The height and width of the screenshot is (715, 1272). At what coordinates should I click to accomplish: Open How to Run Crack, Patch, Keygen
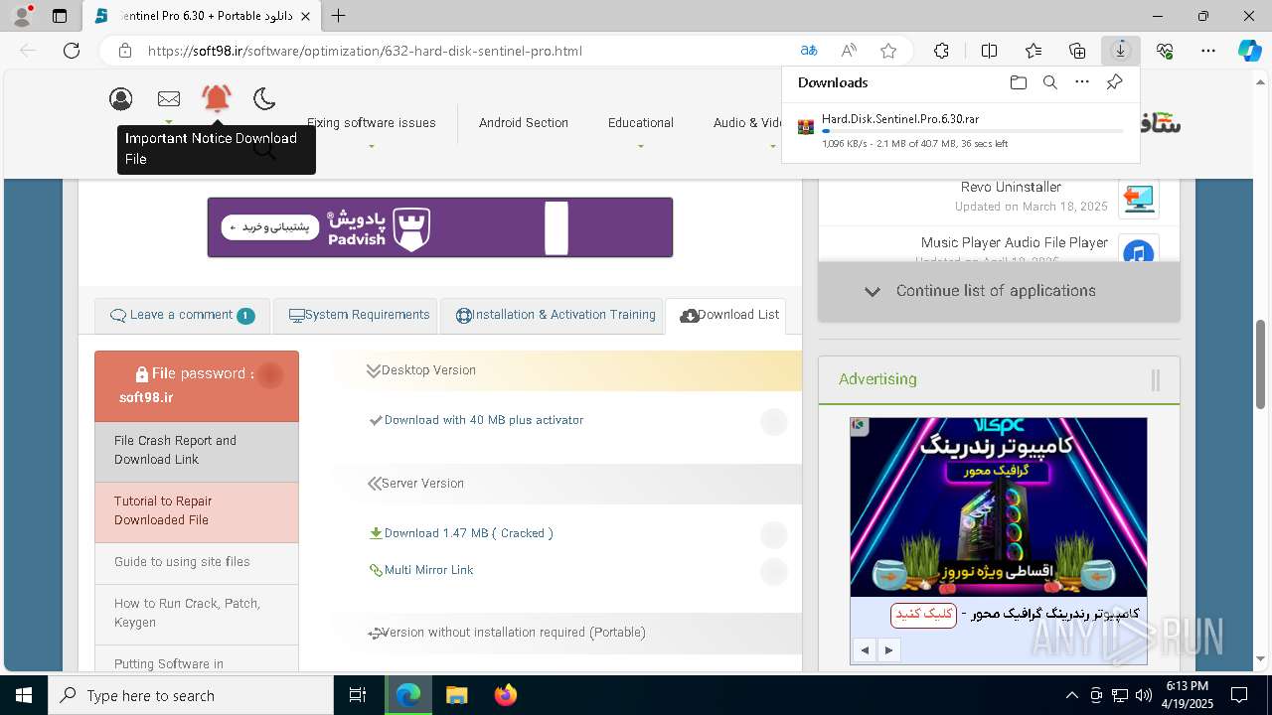coord(197,614)
